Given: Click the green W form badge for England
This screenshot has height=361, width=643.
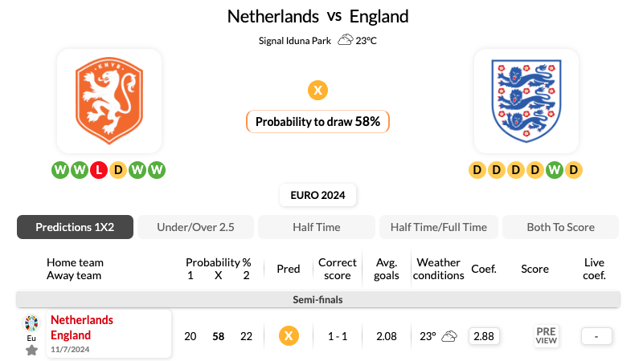Looking at the screenshot, I should (x=555, y=170).
